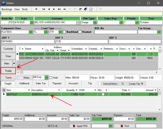Jump to the last order record
Viewport: 163px width, 129px height.
59,9
